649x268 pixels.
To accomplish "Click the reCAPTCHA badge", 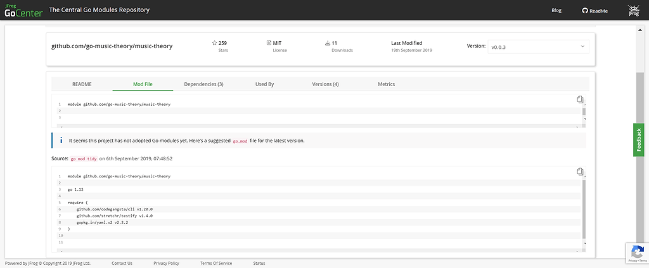I will [637, 253].
